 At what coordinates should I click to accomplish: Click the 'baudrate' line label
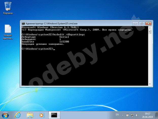tap(28, 42)
